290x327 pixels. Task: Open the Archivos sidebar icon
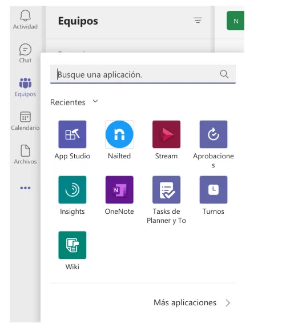point(25,150)
